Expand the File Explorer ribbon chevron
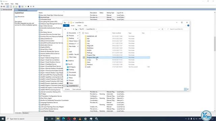The width and height of the screenshot is (216, 121). [186, 26]
